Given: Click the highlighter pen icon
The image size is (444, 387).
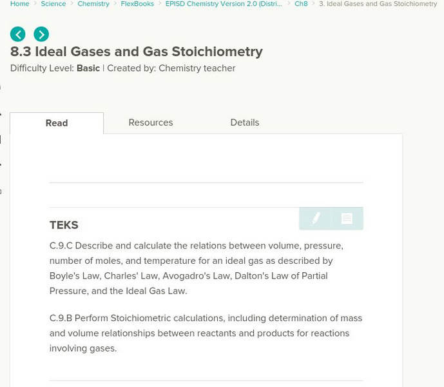Looking at the screenshot, I should coord(316,219).
